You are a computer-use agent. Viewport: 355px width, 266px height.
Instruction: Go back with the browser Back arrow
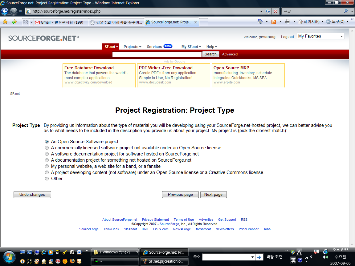click(x=5, y=11)
